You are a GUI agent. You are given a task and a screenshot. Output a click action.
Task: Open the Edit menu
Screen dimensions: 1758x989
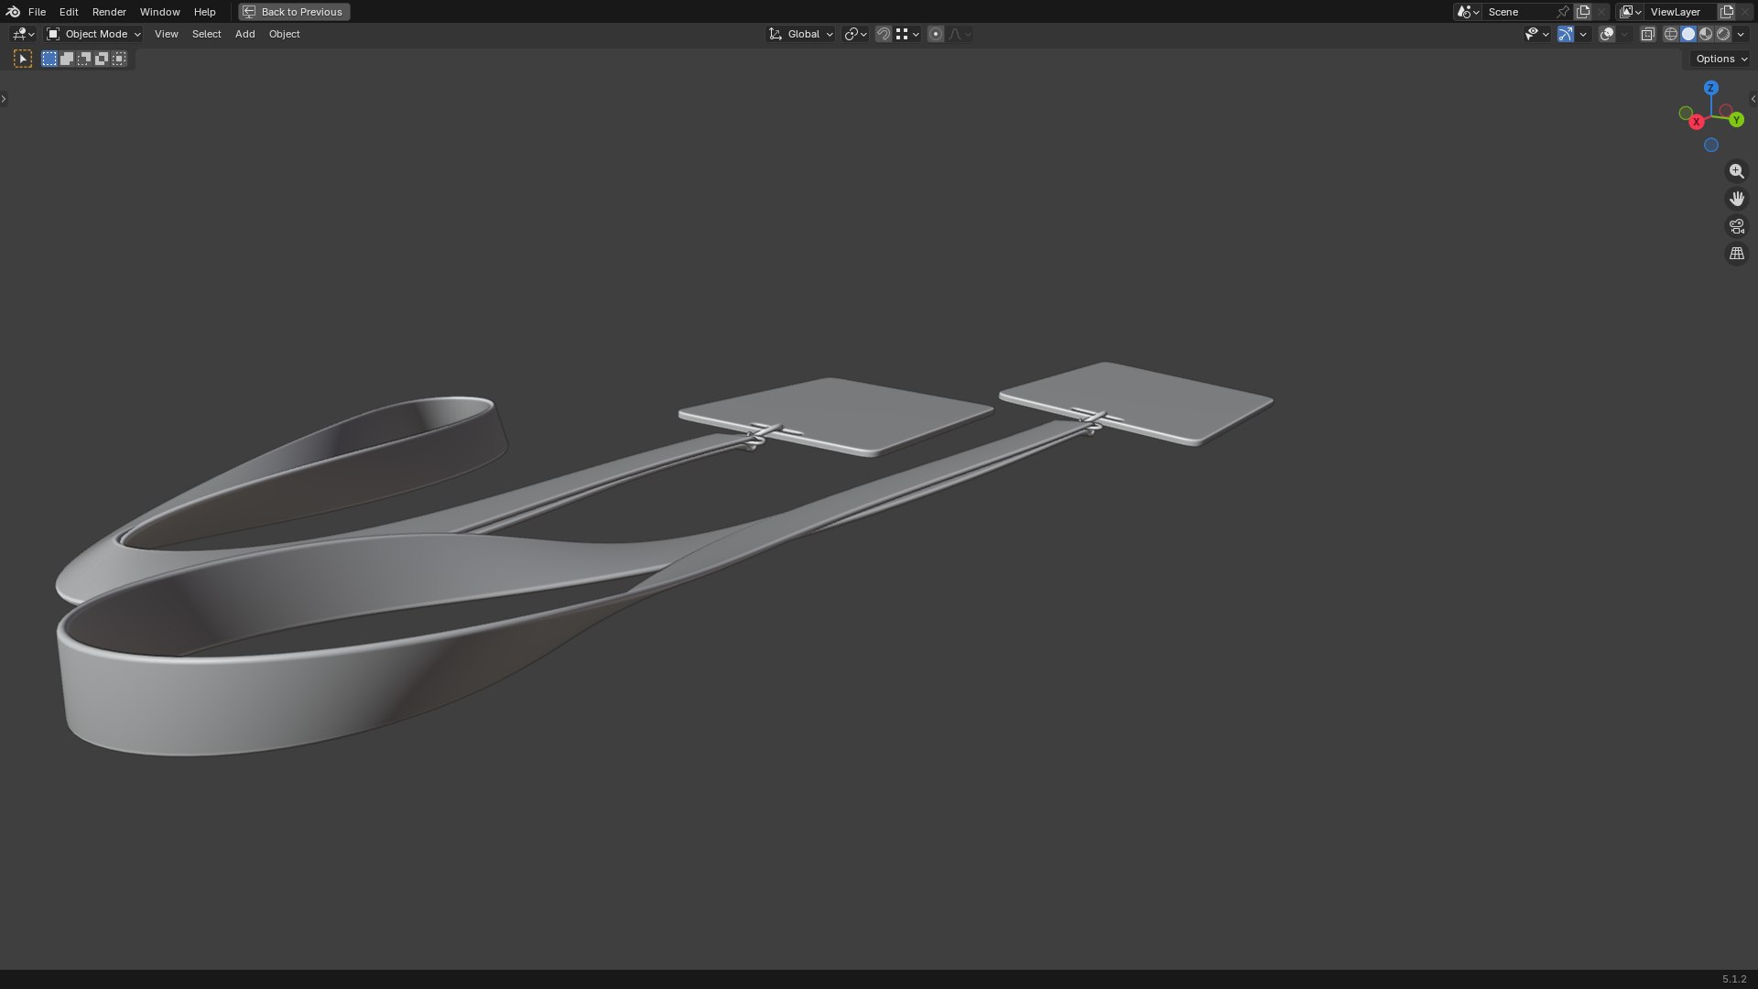[x=69, y=12]
